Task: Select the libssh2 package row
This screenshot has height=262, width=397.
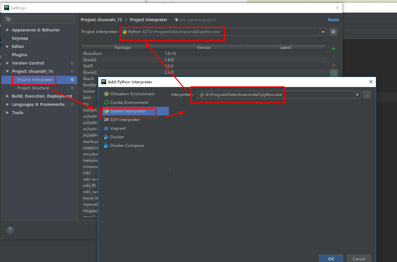Action: (x=204, y=60)
